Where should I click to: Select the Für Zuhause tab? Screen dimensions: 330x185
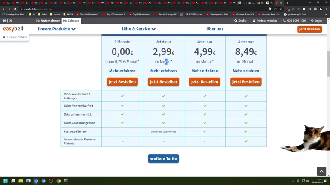[x=71, y=21]
